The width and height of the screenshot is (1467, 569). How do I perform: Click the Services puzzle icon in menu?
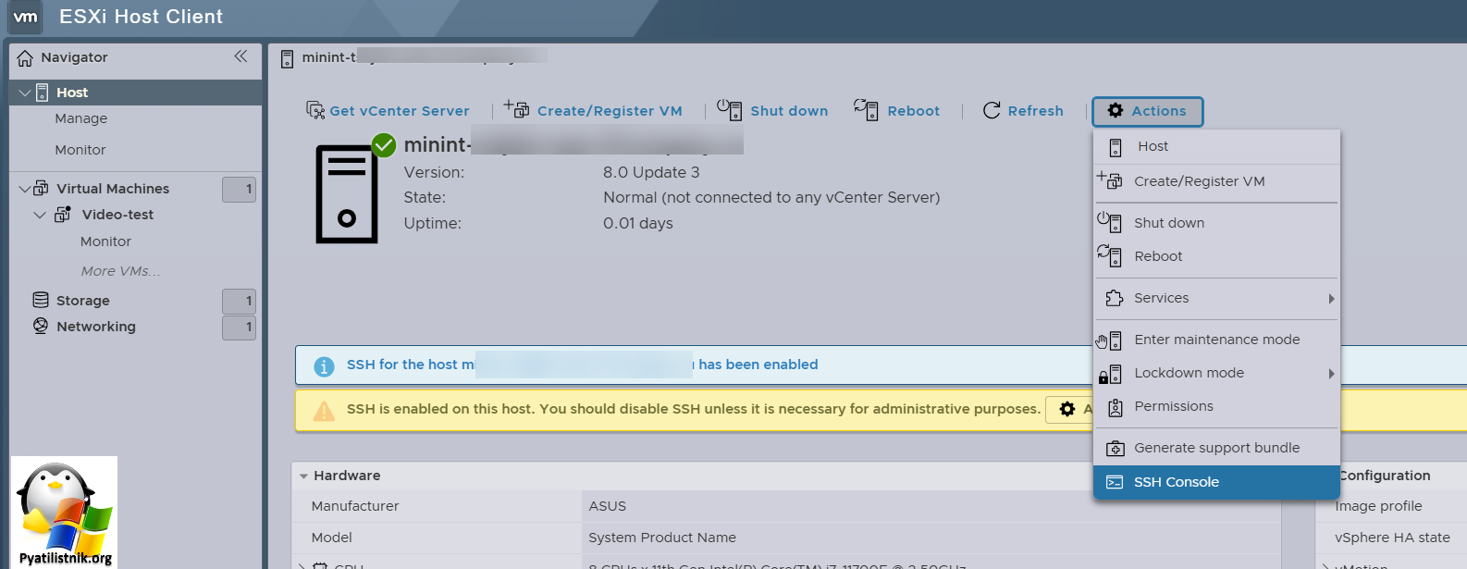[x=1115, y=298]
